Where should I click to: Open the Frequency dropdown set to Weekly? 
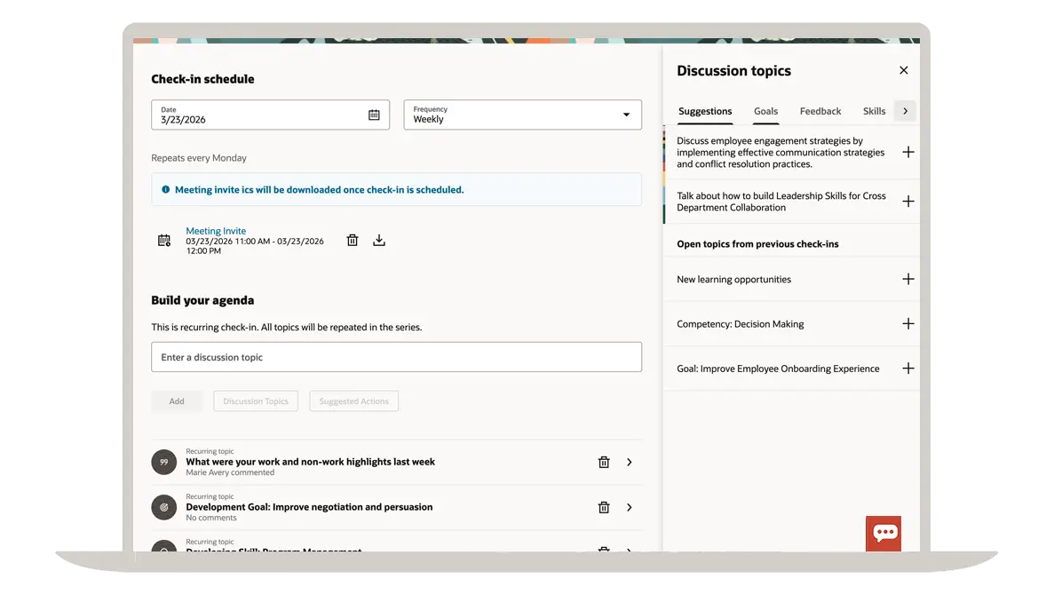point(522,115)
